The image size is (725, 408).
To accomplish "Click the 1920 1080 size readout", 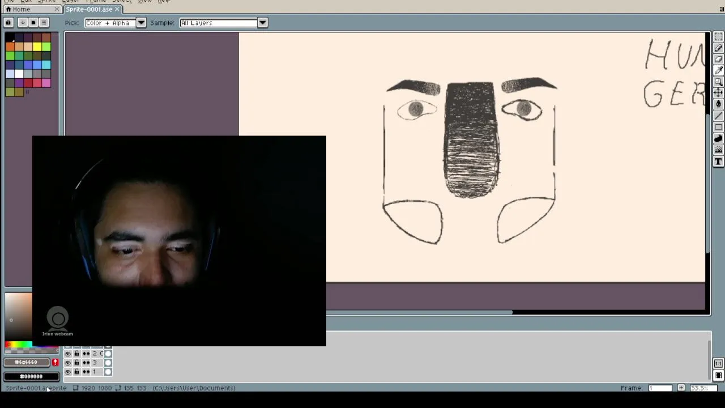I will tap(96, 388).
